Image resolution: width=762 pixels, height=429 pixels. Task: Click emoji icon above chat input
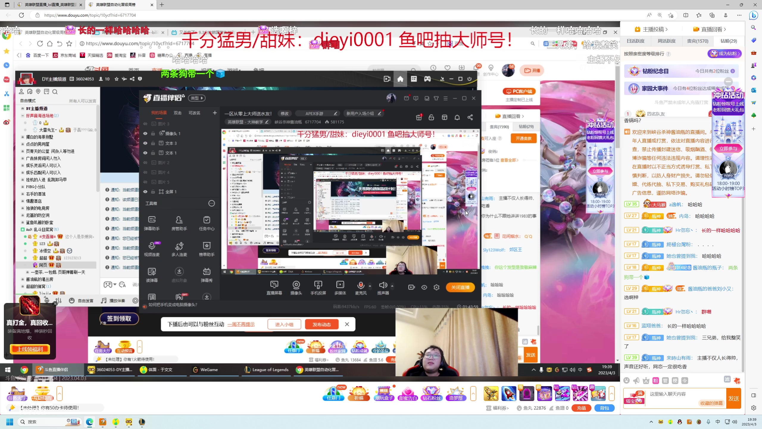click(627, 380)
